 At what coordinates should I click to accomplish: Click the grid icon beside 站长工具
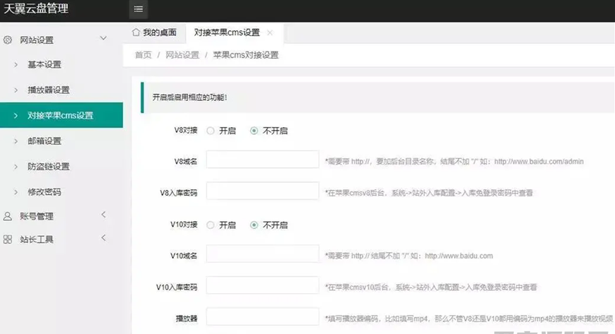pyautogui.click(x=8, y=239)
